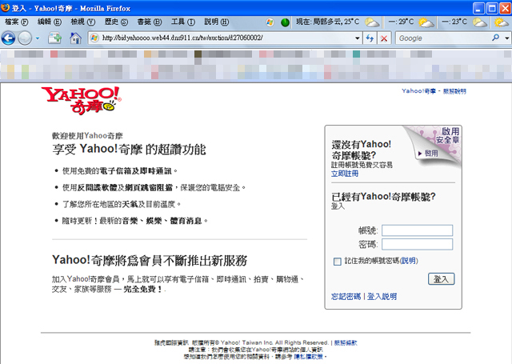Click heading 享受 Yahoo!奇摩 的超讚功能

129,149
